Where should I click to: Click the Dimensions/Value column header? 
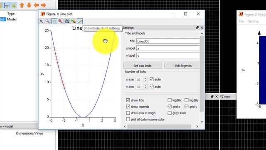pyautogui.click(x=30, y=133)
